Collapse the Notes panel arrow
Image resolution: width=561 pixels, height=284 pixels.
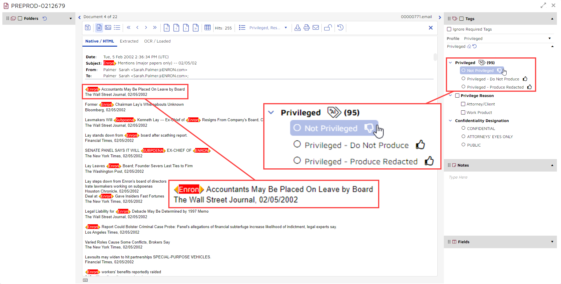click(552, 165)
